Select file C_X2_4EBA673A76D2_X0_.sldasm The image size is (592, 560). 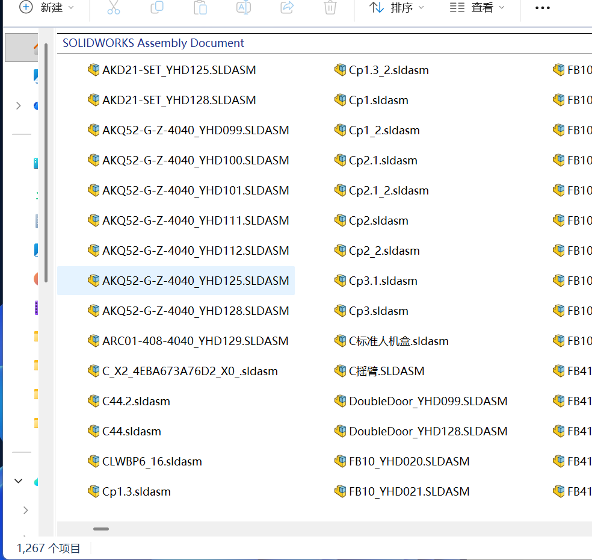point(183,371)
